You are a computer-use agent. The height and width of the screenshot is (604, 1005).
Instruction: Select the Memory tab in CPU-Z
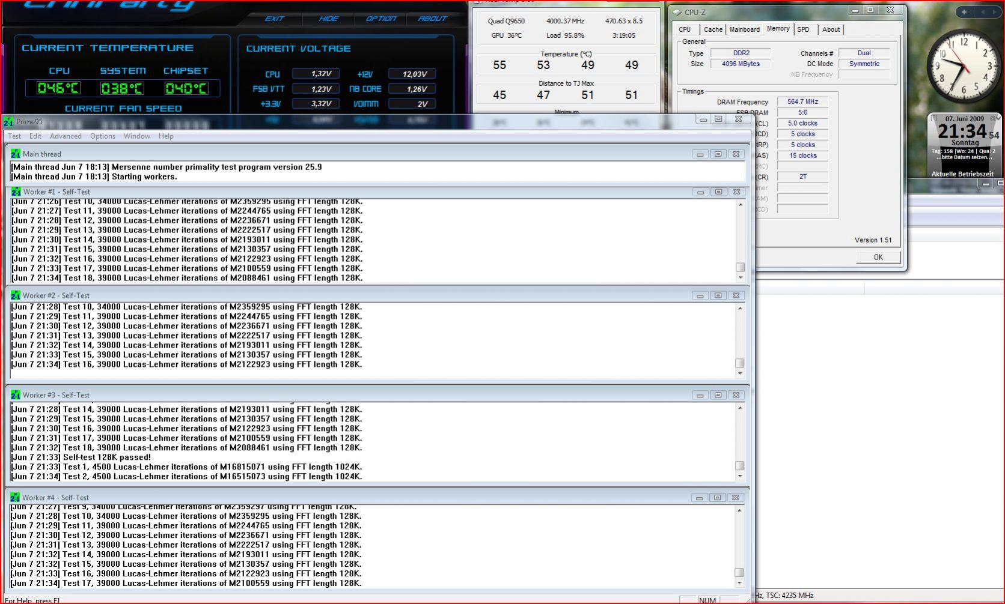pyautogui.click(x=778, y=29)
